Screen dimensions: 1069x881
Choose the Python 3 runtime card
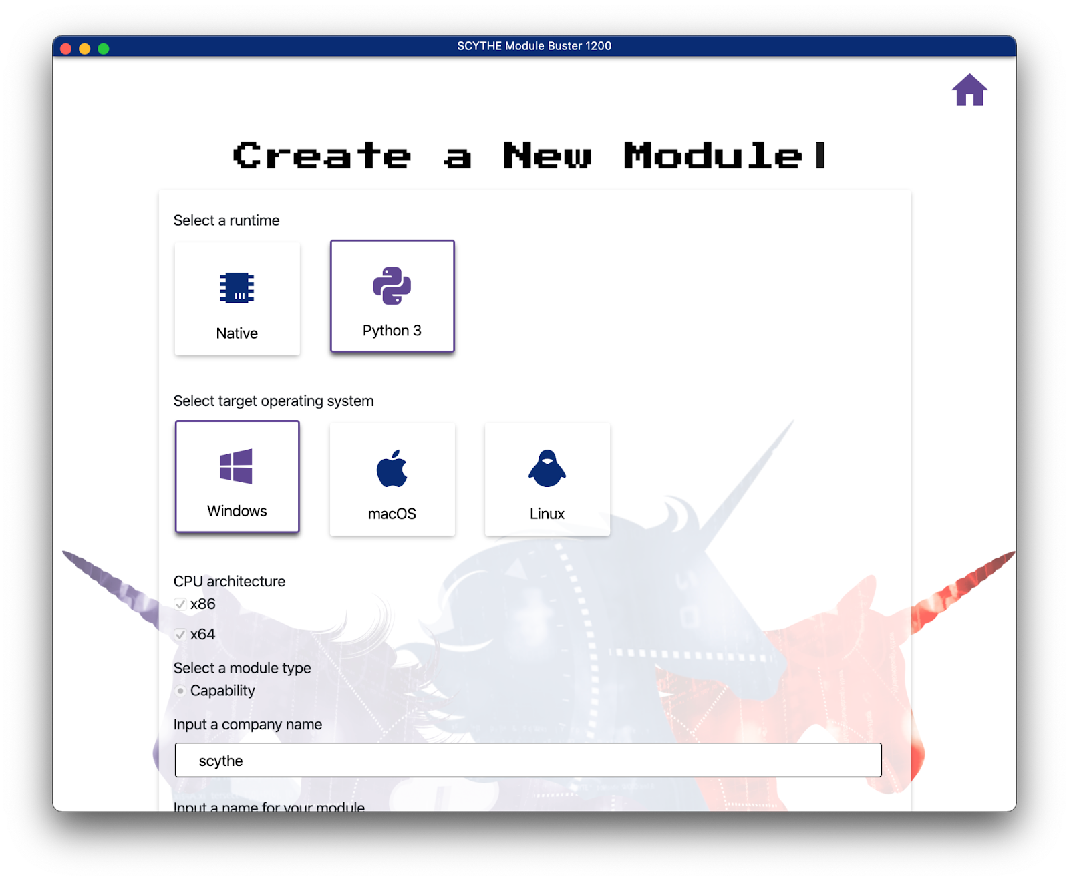click(x=392, y=296)
